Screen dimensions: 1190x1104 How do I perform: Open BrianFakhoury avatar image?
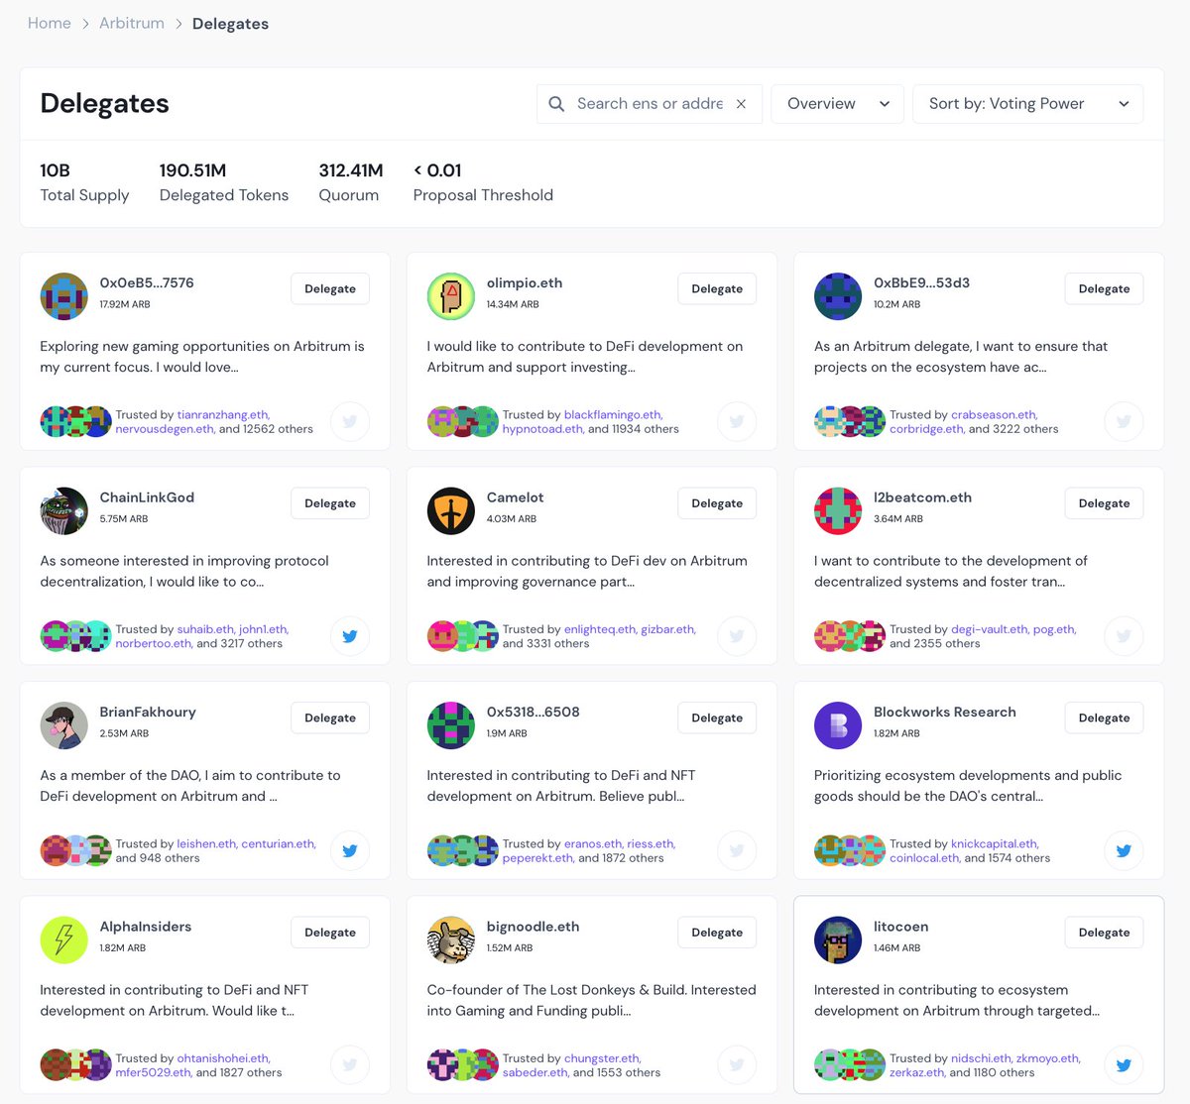63,725
